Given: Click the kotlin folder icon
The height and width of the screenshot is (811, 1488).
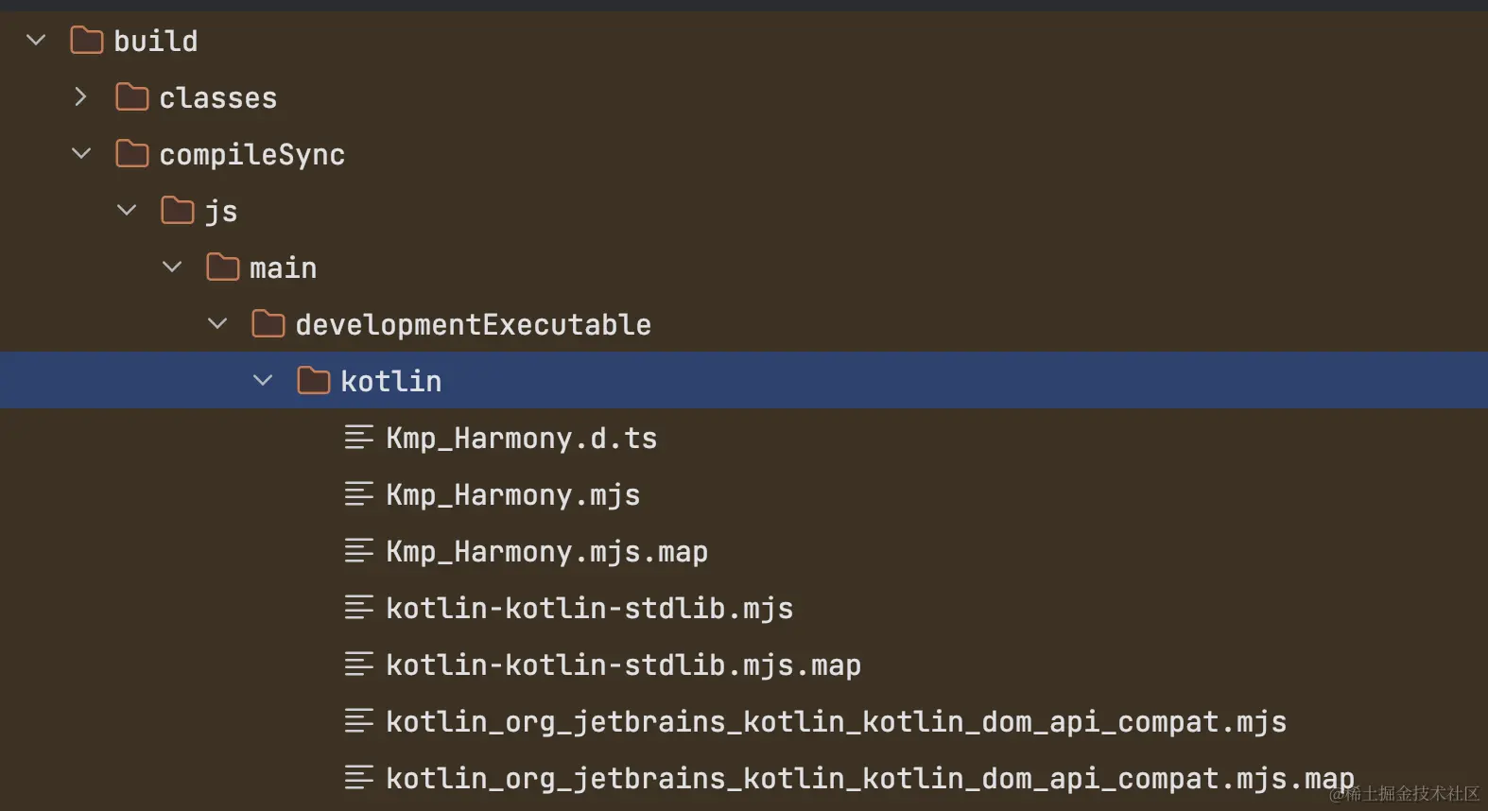Looking at the screenshot, I should coord(313,381).
